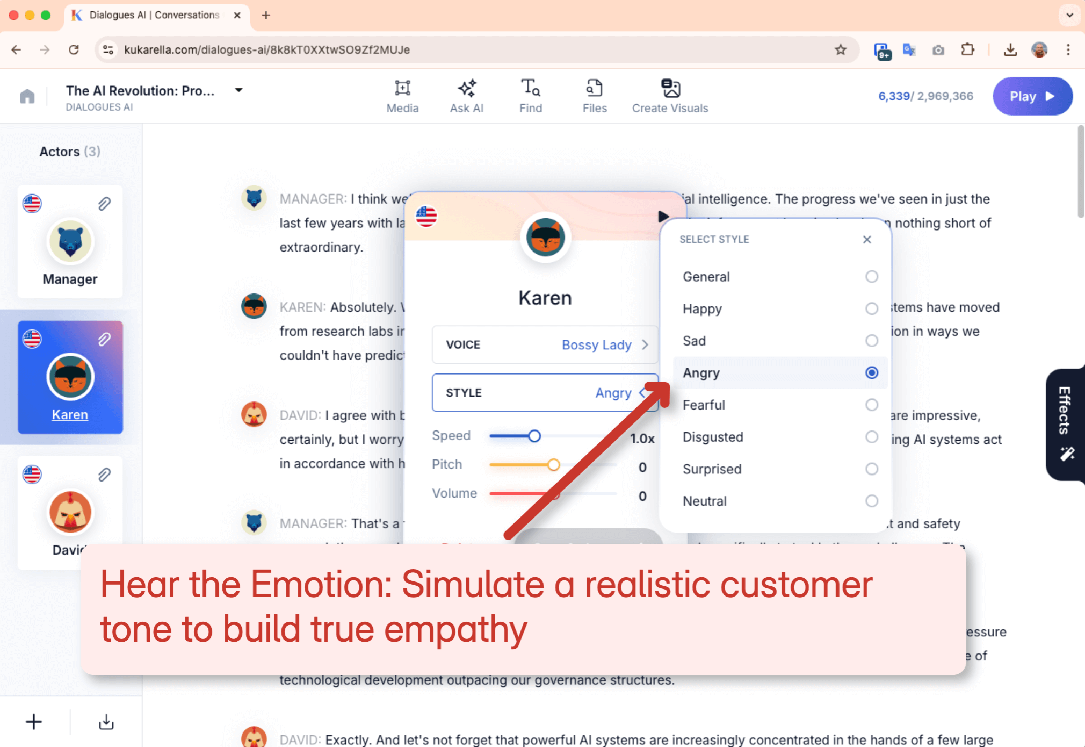Close the Dialogues AI browser tab
1085x747 pixels.
(237, 15)
